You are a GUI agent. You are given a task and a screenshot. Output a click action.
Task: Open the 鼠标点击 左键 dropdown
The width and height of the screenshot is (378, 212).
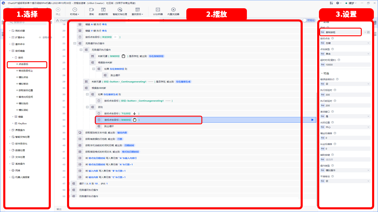[x=345, y=43]
